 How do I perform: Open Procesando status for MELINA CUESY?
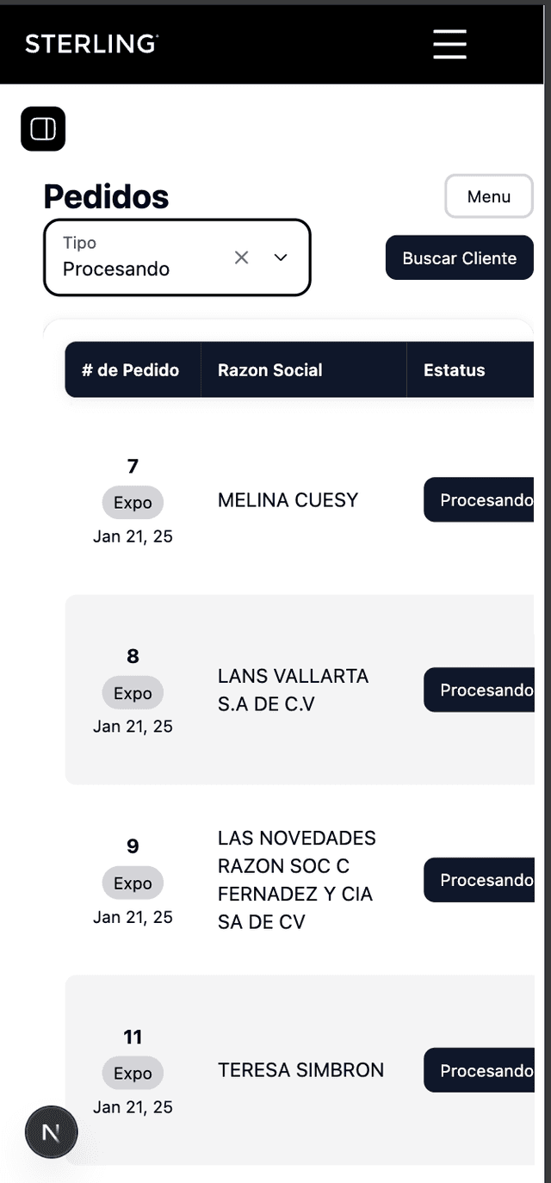[482, 500]
